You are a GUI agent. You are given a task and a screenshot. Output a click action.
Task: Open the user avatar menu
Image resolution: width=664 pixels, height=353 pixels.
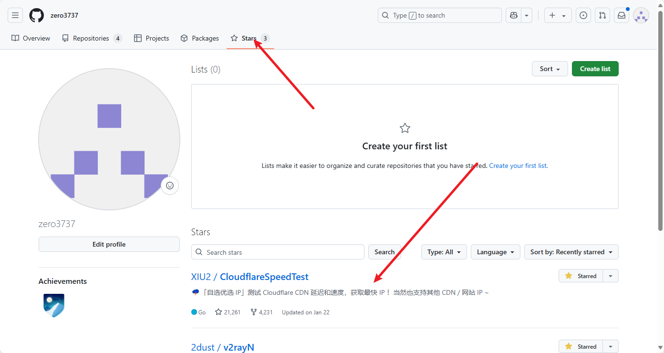tap(641, 15)
